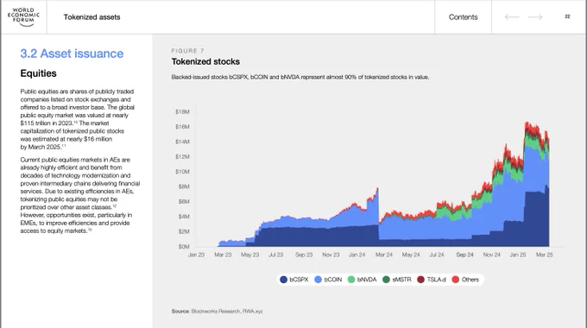Viewport: 587px width, 328px height.
Task: Toggle bNVDA series in chart legend
Action: (363, 280)
